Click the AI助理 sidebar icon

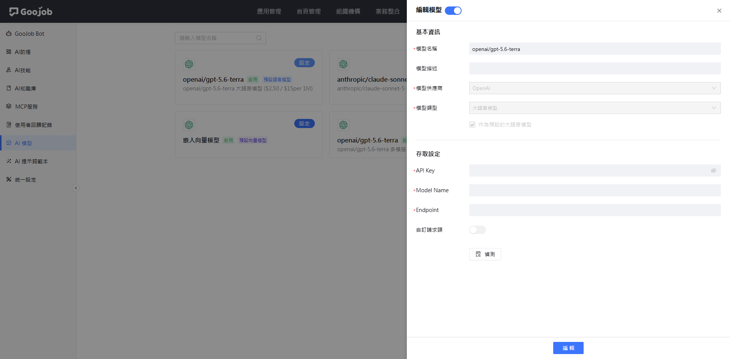click(x=9, y=52)
